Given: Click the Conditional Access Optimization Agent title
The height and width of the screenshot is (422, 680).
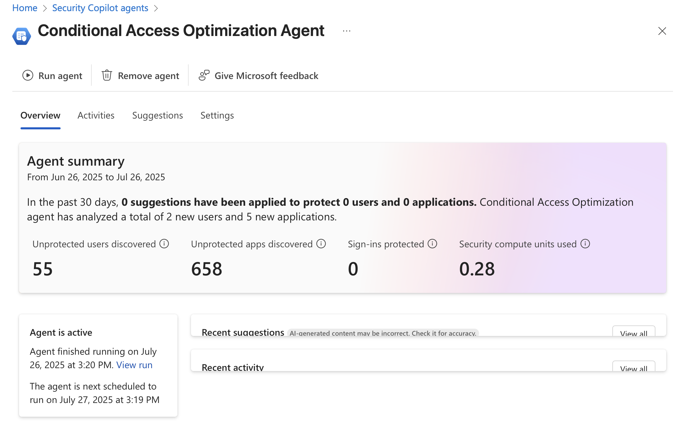Looking at the screenshot, I should [x=181, y=30].
